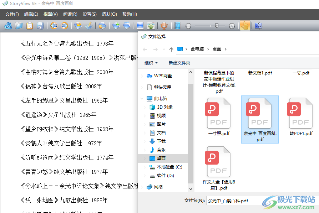Select the 一寸照.pdf file
The width and height of the screenshot is (319, 213).
pos(219,117)
